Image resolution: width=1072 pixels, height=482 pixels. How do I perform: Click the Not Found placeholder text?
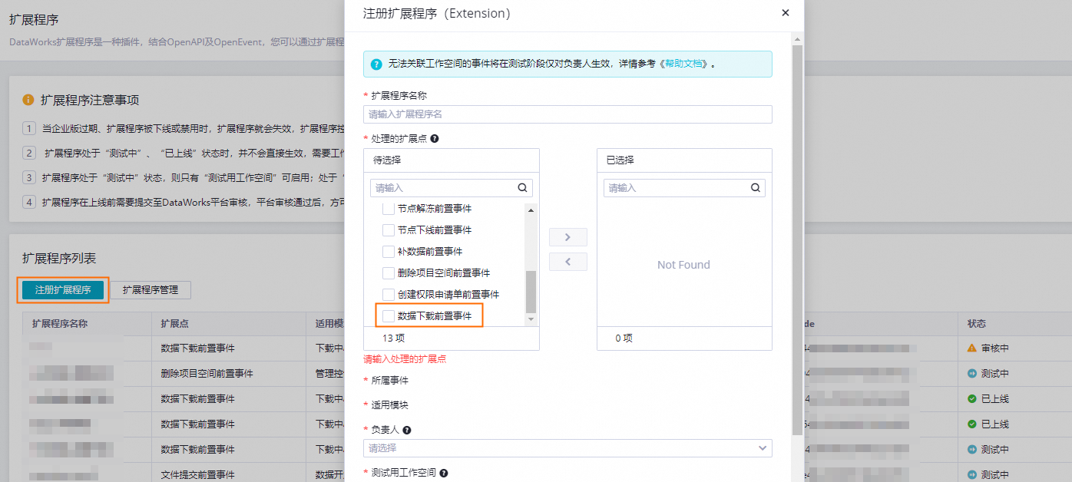pos(683,265)
